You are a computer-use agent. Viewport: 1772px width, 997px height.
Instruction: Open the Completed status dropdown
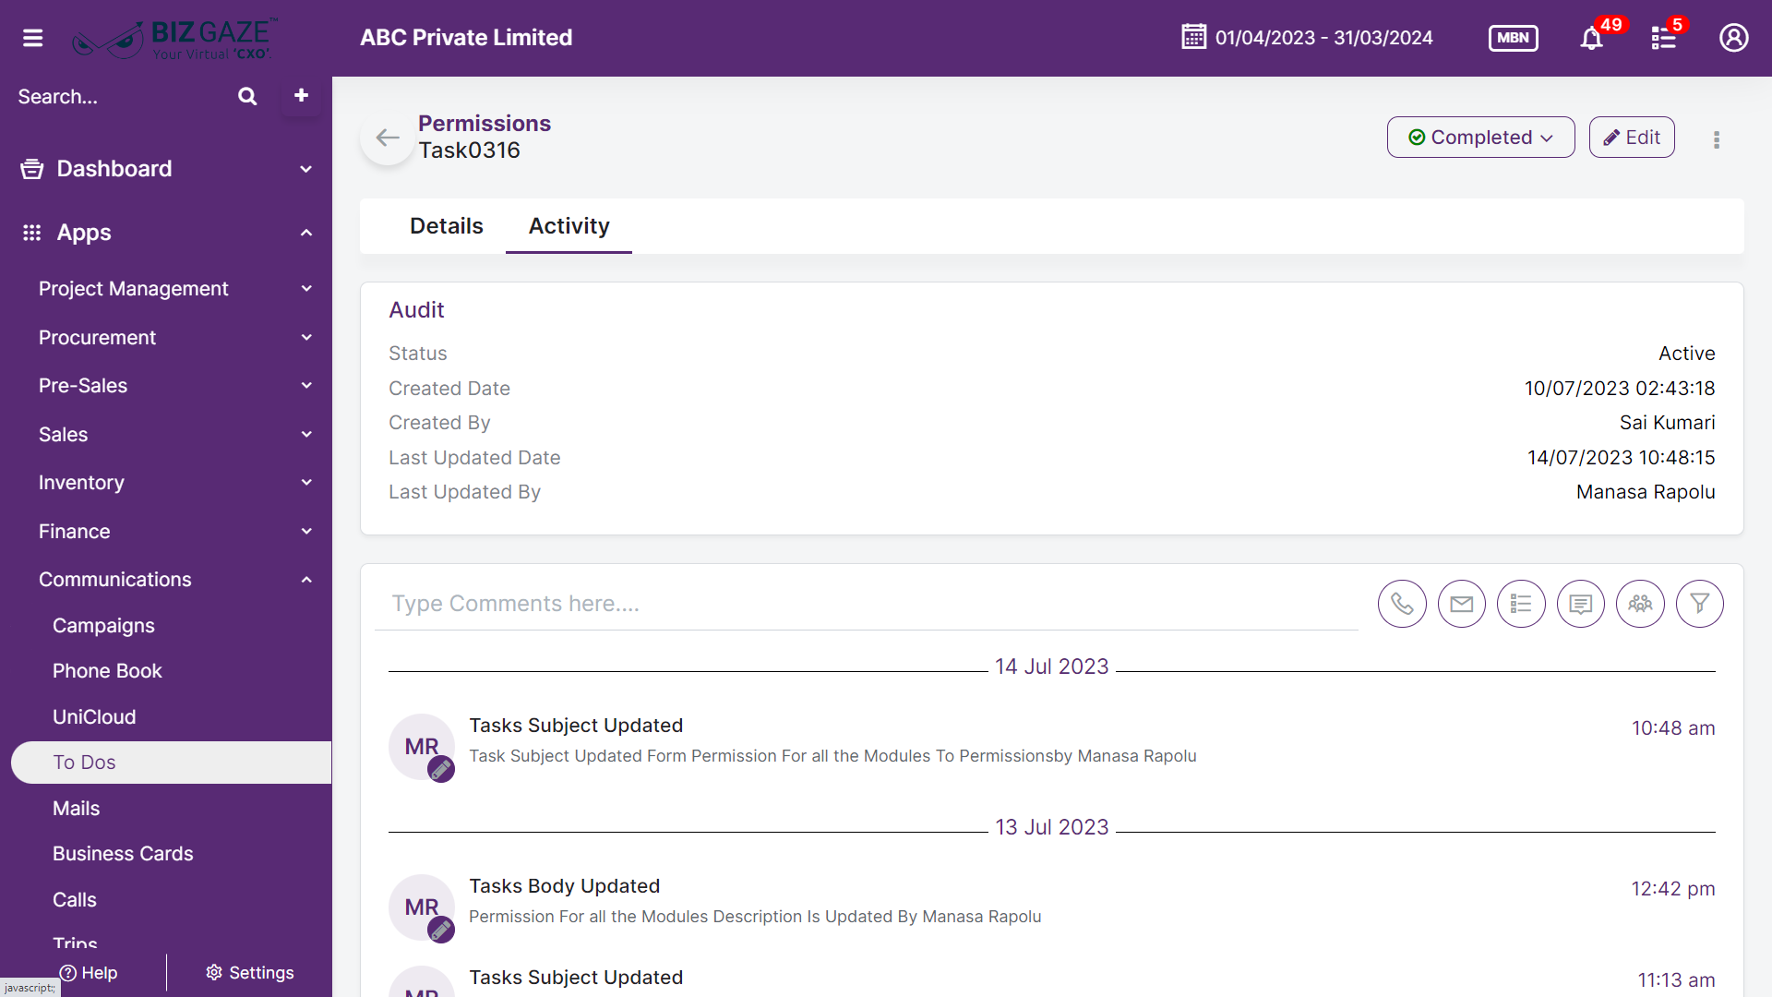tap(1480, 138)
